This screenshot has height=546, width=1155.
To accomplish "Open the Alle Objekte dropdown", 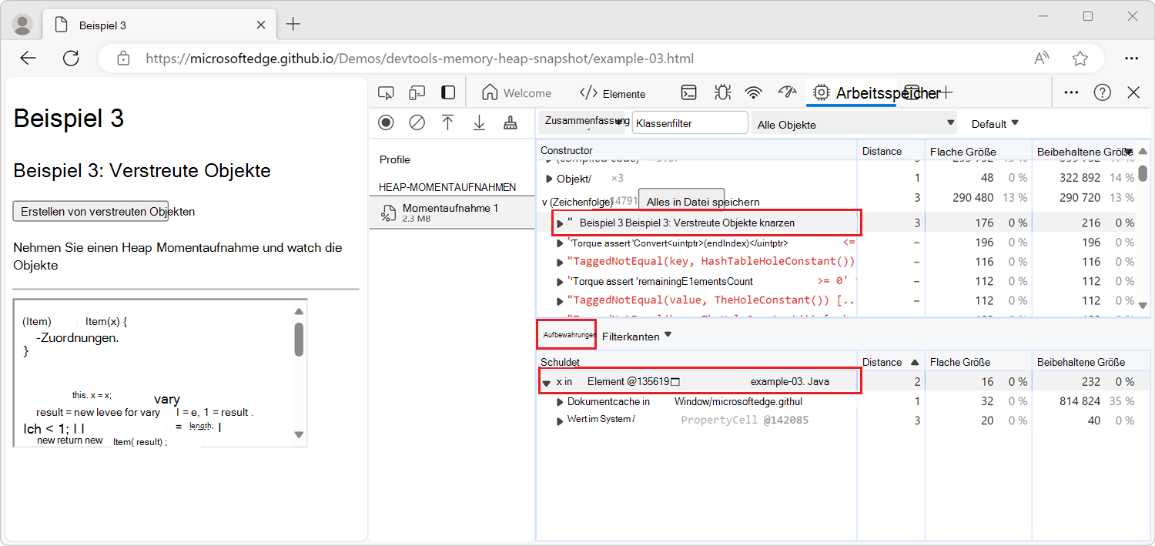I will click(x=855, y=124).
